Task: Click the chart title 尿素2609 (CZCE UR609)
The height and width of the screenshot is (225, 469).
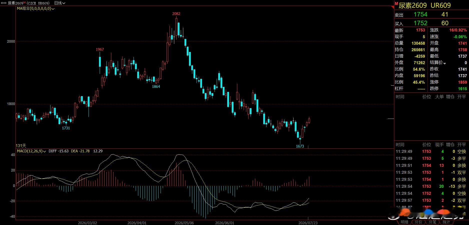Action: pos(29,3)
